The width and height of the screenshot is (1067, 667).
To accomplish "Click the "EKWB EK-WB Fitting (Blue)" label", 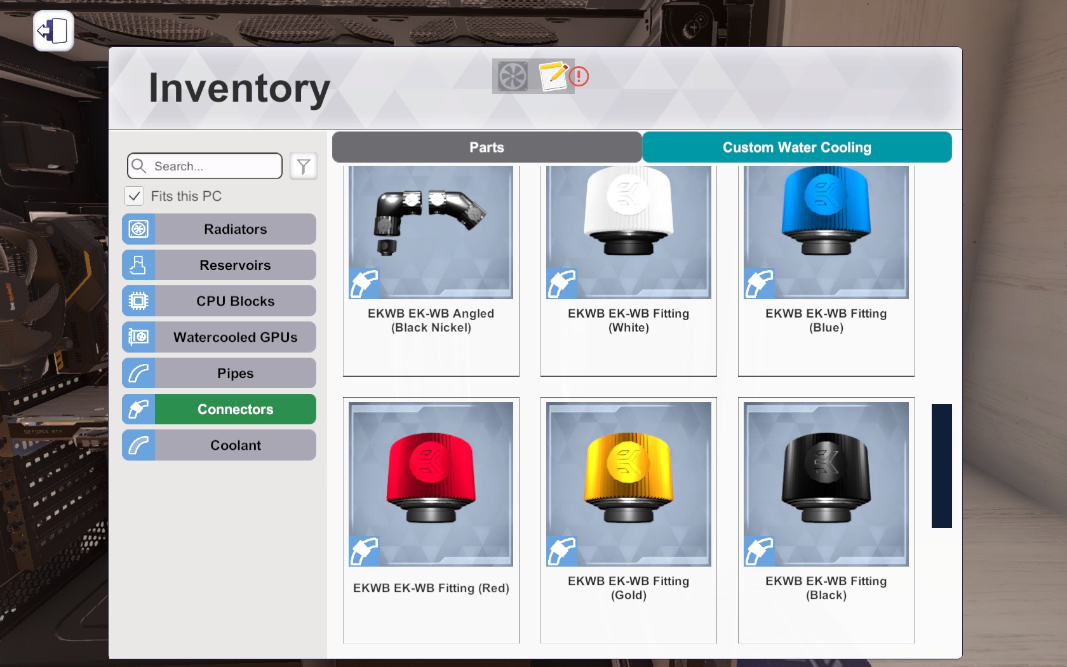I will click(x=826, y=320).
